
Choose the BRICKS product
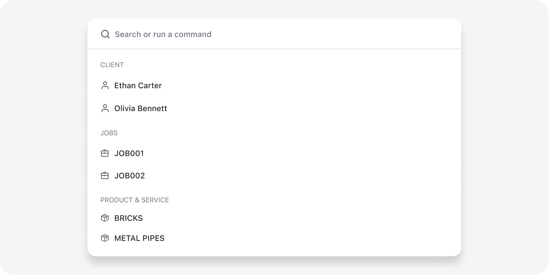point(129,218)
